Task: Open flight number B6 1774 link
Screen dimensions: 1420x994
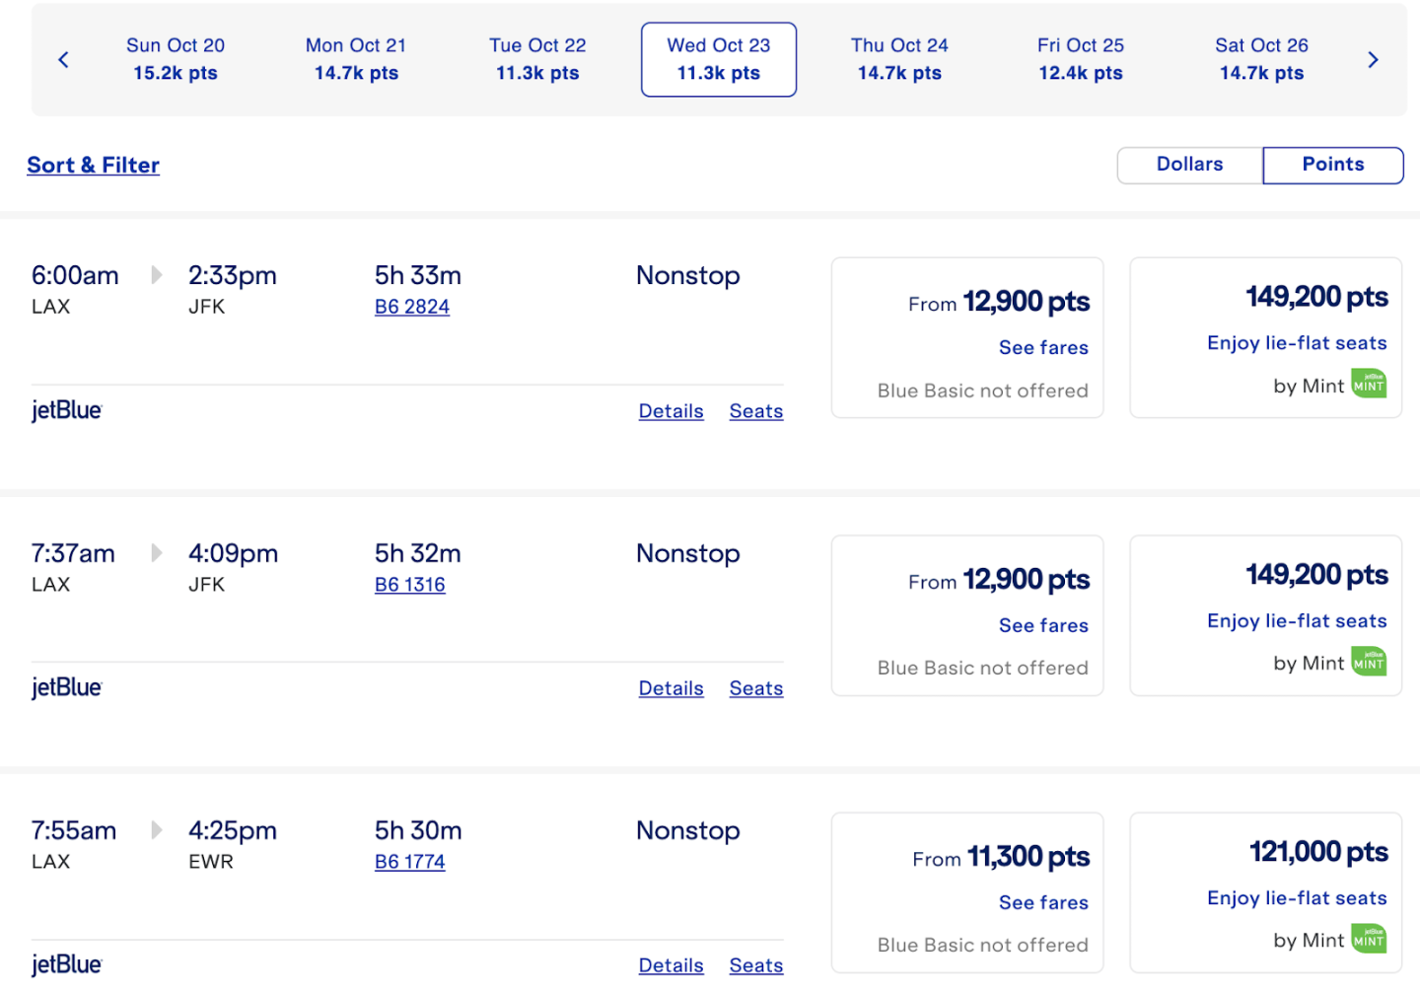Action: pyautogui.click(x=410, y=863)
